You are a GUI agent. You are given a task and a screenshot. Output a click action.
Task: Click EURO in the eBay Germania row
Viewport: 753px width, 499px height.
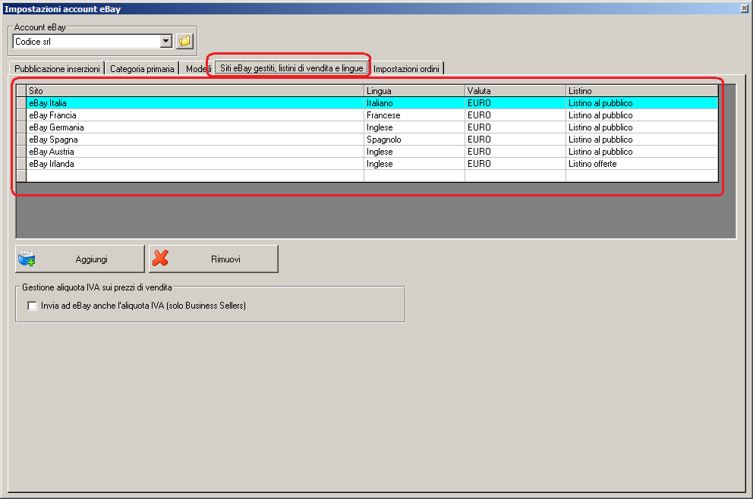click(515, 127)
